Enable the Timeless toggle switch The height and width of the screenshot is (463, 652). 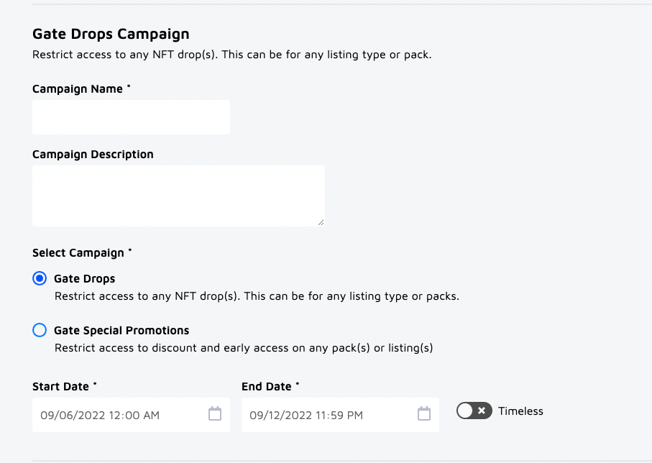(x=474, y=411)
